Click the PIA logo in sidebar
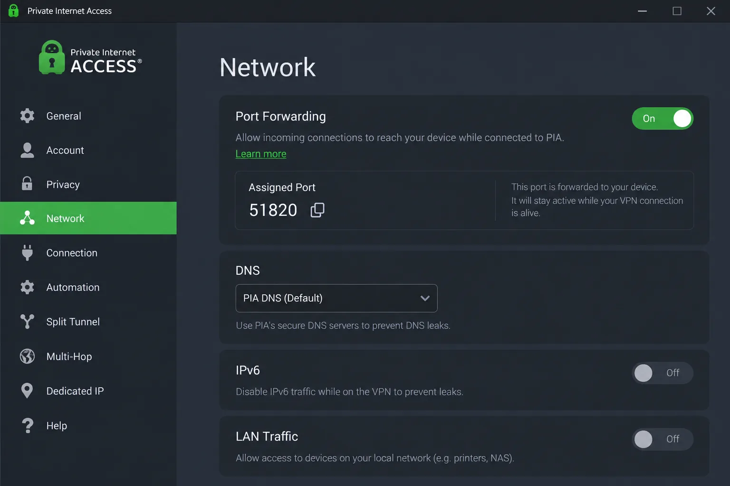Screen dimensions: 730x486 click(x=90, y=57)
